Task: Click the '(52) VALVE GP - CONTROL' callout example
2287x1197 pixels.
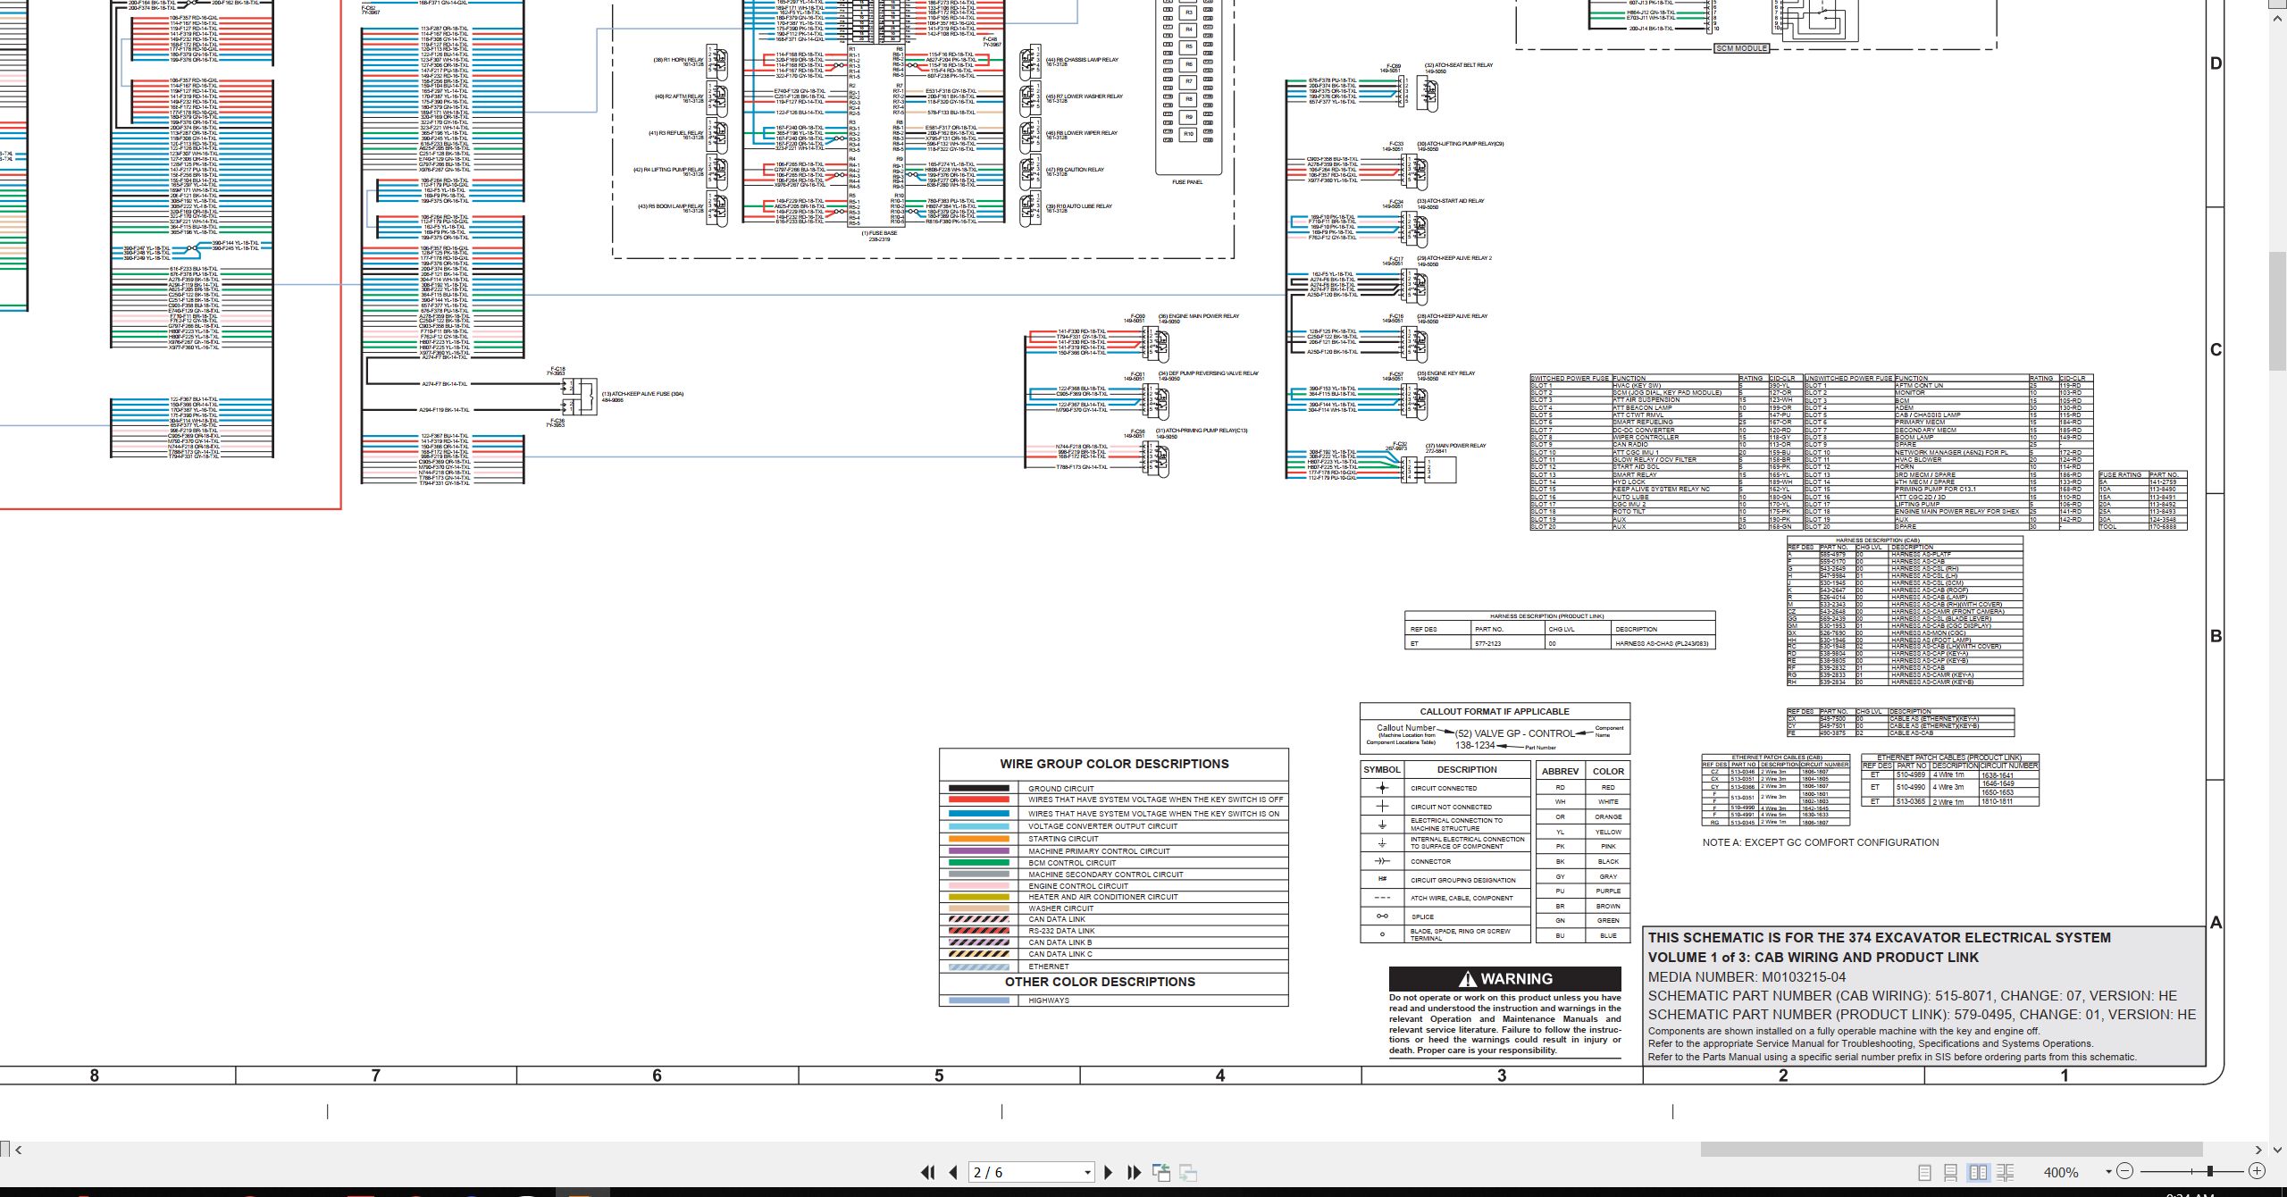Action: [1514, 733]
